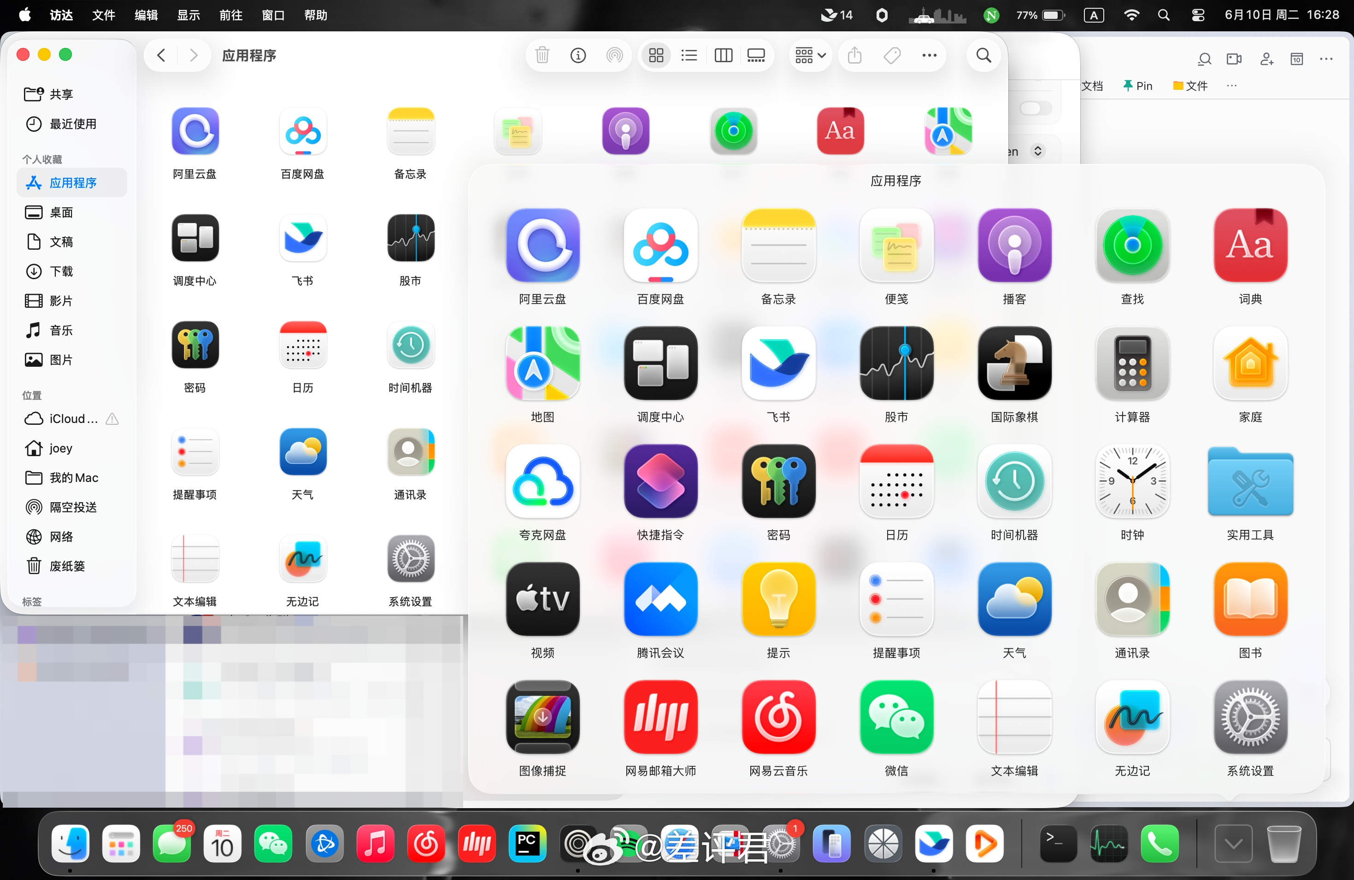Image resolution: width=1354 pixels, height=880 pixels.
Task: Open 时间机器 in the Finder window
Action: [410, 345]
